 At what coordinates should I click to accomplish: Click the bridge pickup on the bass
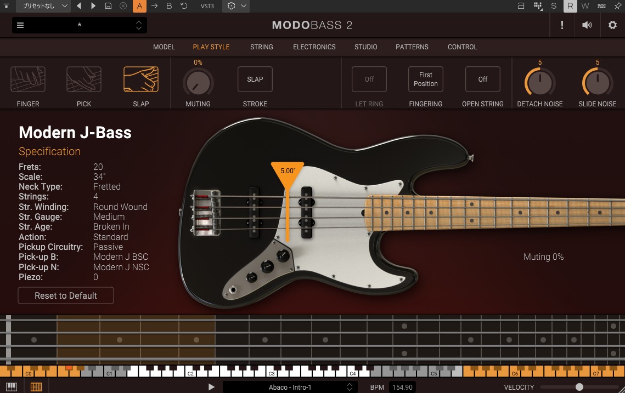254,212
